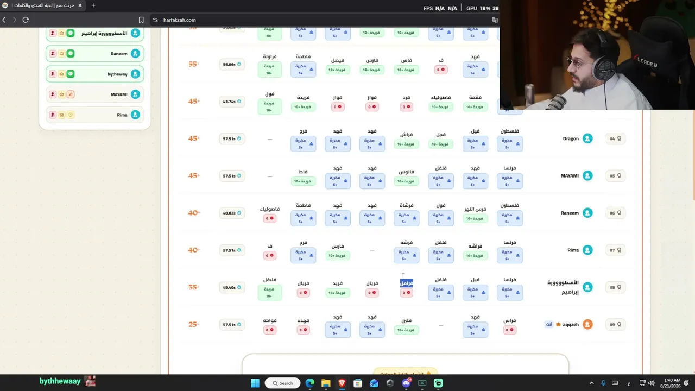The image size is (695, 391).
Task: Open site settings icon beside harfaksah.com
Action: tap(155, 20)
